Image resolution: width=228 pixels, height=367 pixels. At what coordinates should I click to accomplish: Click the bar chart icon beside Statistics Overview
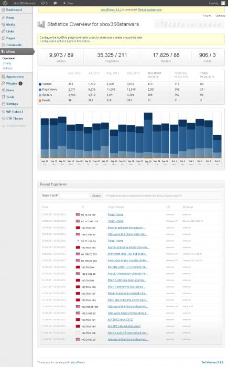(x=41, y=24)
